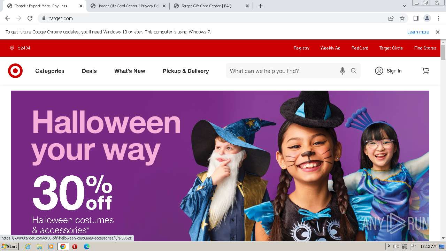Bookmark page with the star icon
This screenshot has height=251, width=446.
402,18
